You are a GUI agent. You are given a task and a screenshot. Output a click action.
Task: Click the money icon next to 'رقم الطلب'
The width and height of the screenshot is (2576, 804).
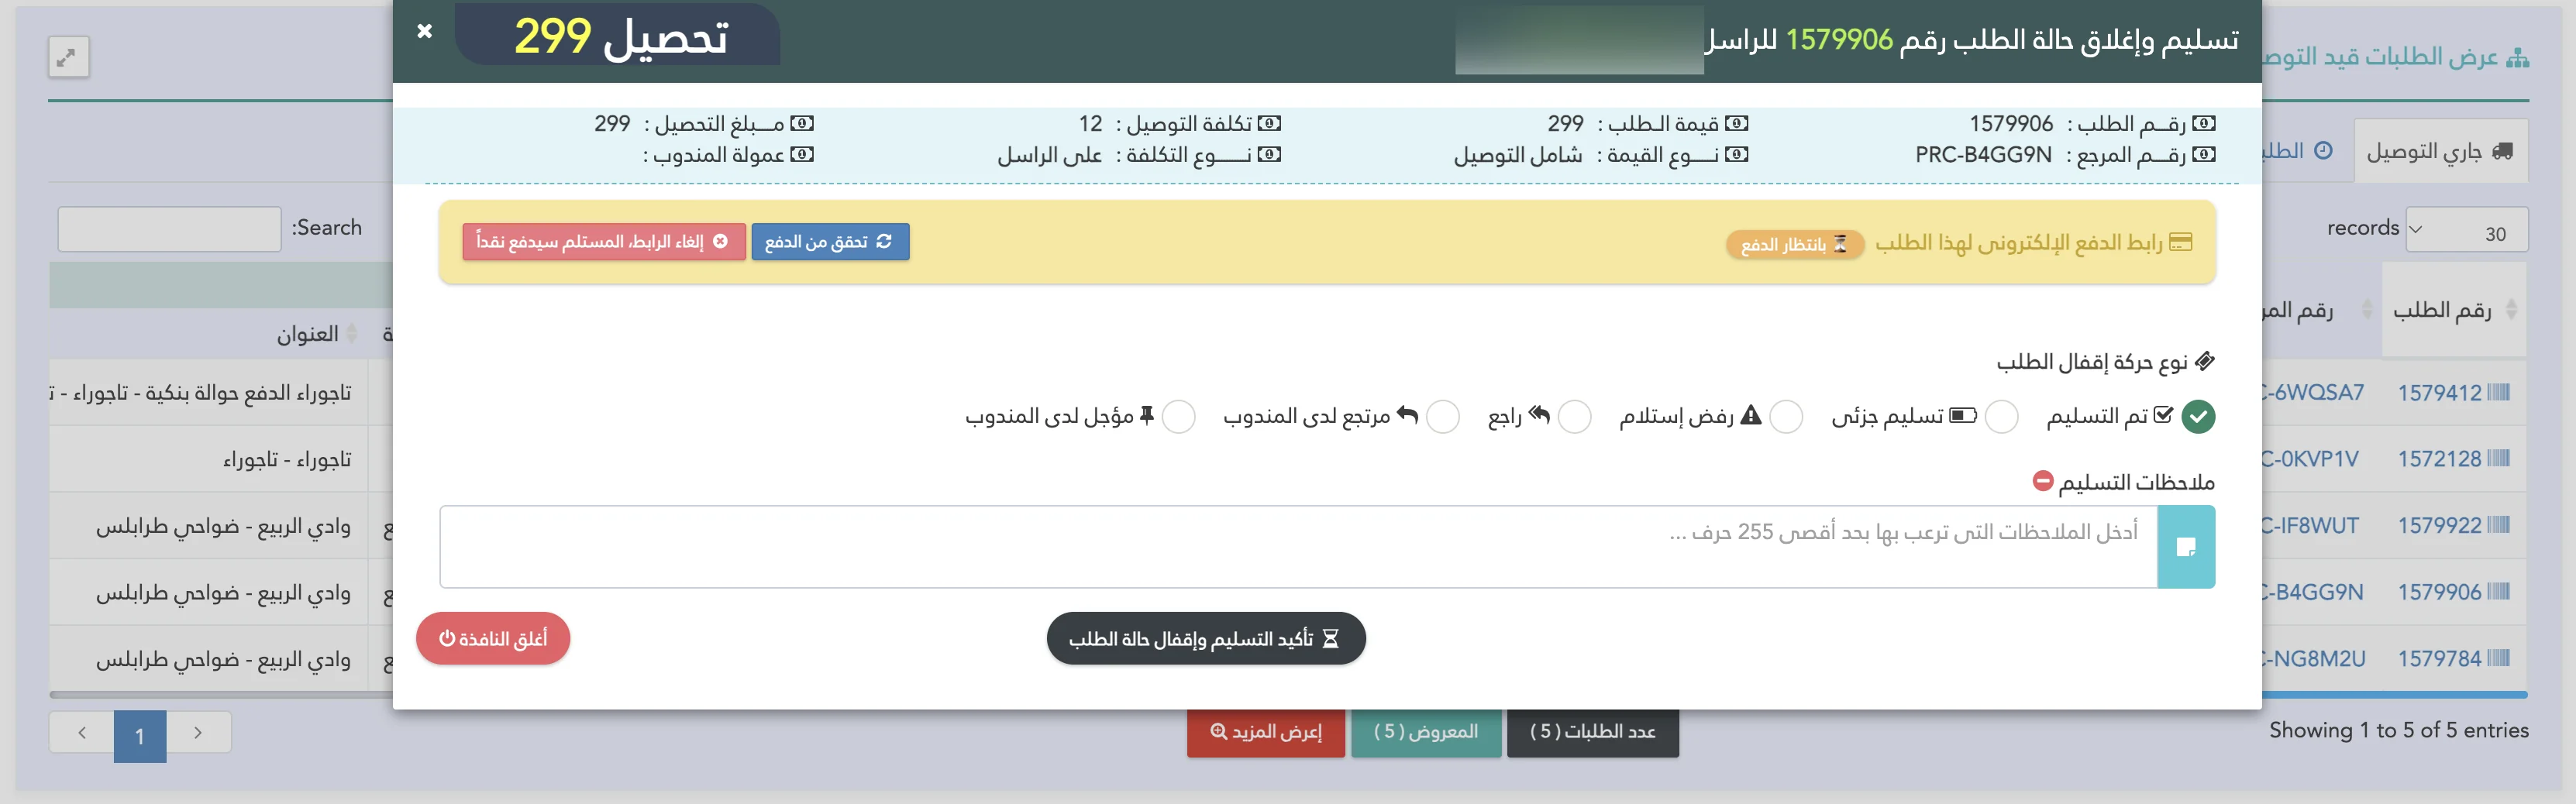[2204, 124]
